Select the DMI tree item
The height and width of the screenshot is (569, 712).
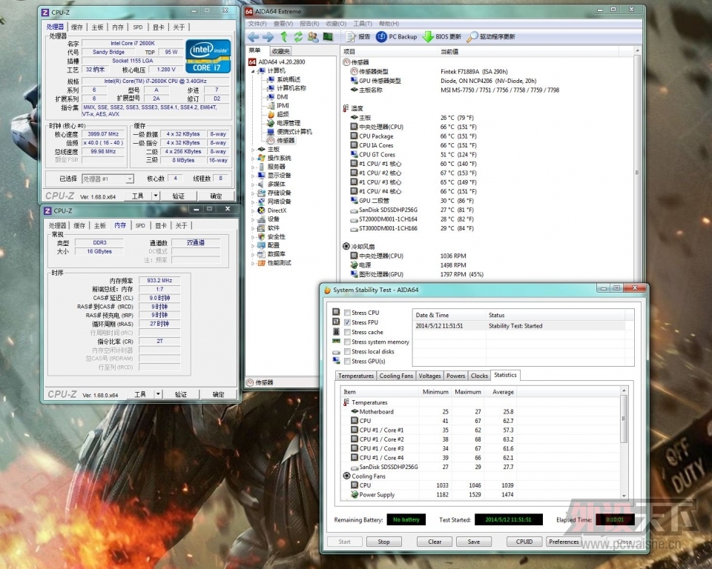pyautogui.click(x=282, y=96)
